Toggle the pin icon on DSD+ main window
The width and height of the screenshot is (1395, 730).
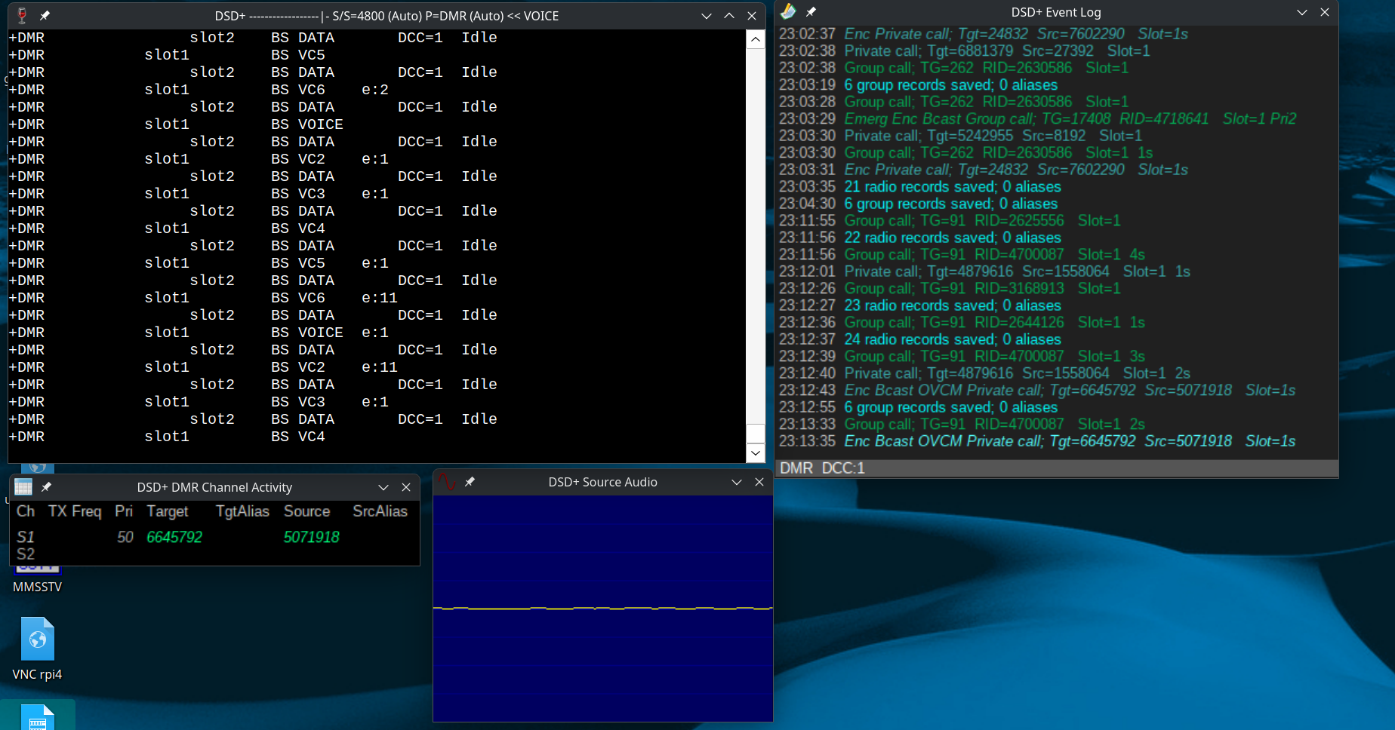tap(45, 16)
